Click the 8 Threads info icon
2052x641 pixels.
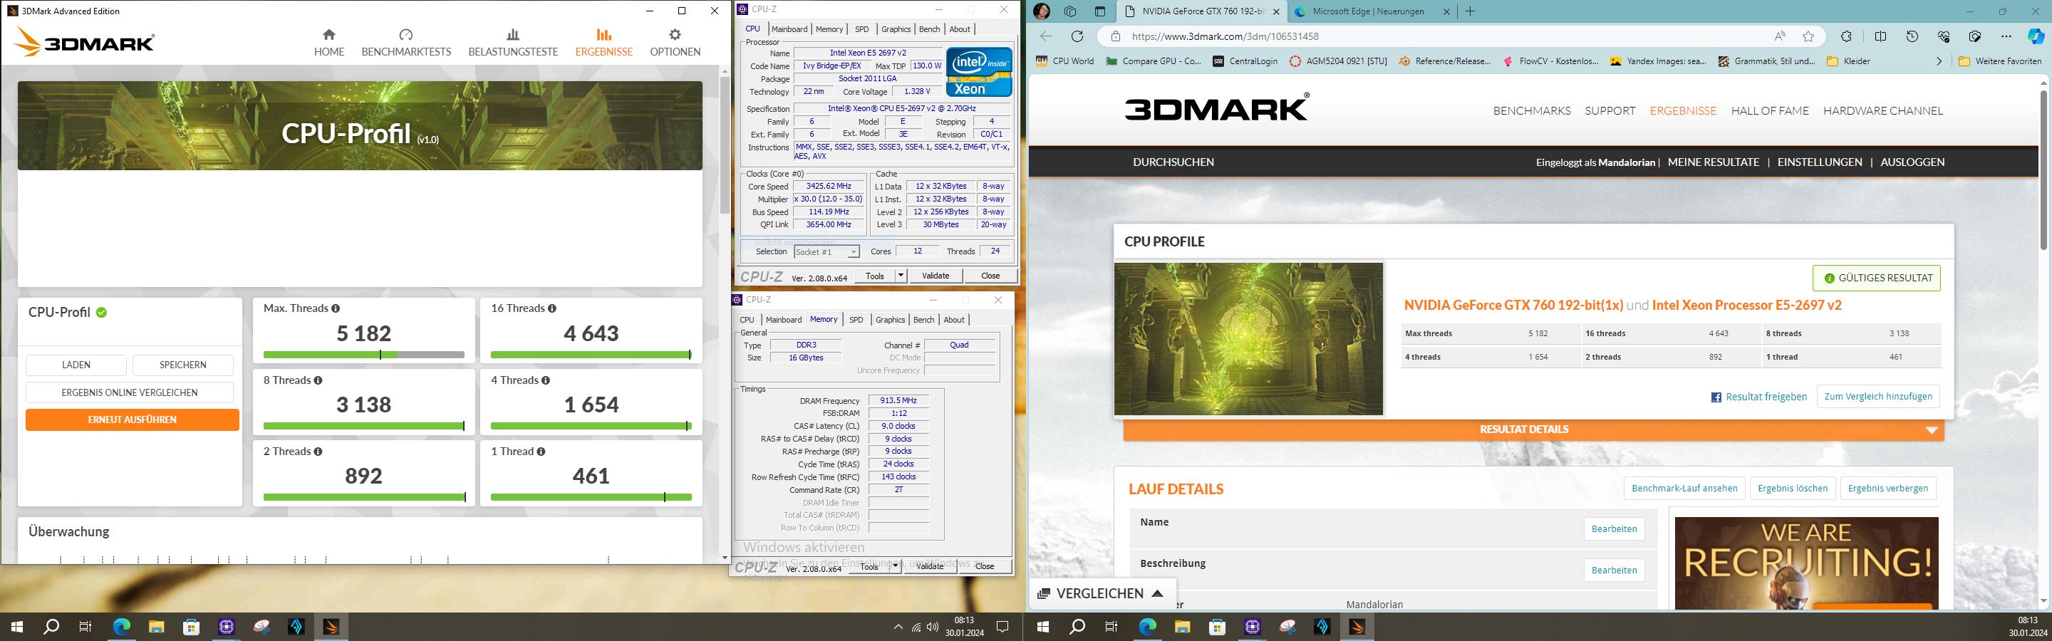[318, 380]
